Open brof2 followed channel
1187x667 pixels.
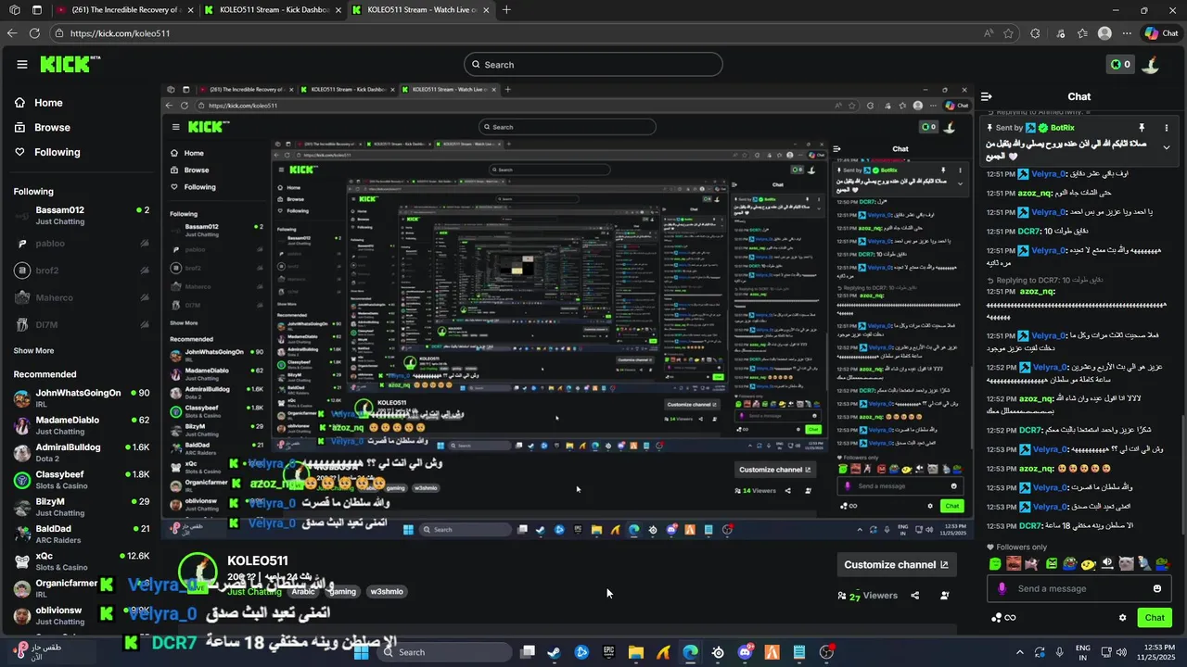click(81, 271)
